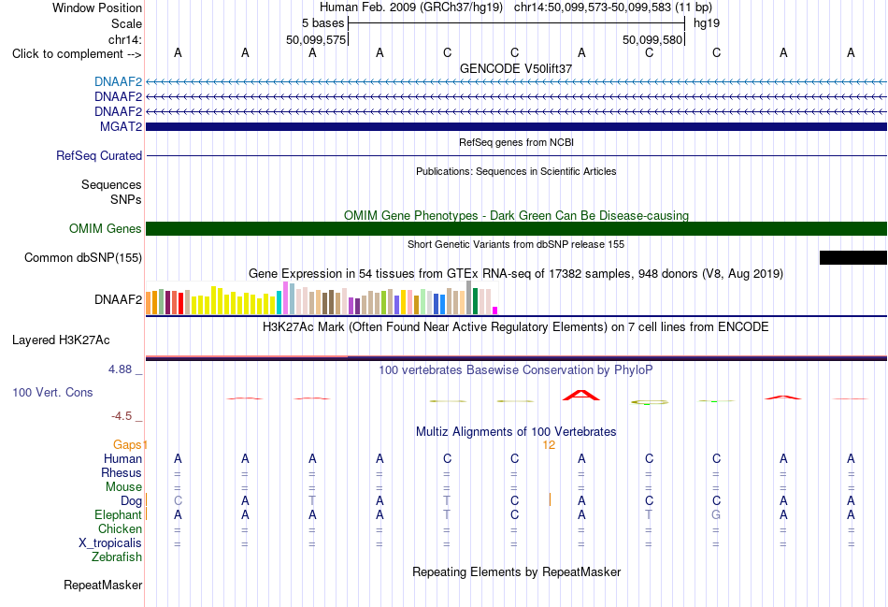Click the Rhesus alignment row label
This screenshot has height=607, width=888.
pos(122,472)
